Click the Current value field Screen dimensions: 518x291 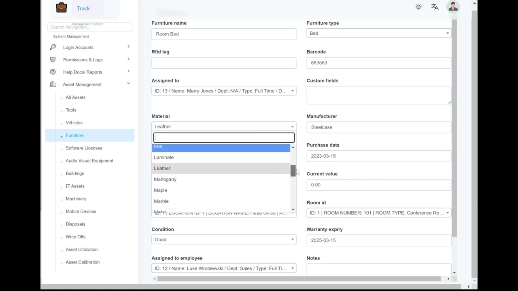click(x=379, y=185)
